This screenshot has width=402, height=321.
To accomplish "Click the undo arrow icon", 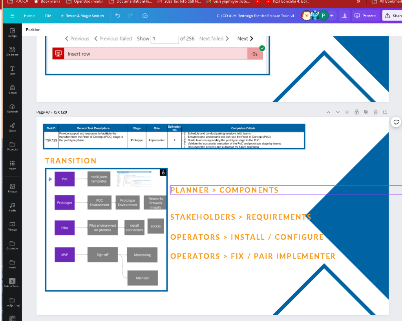I will pyautogui.click(x=118, y=16).
